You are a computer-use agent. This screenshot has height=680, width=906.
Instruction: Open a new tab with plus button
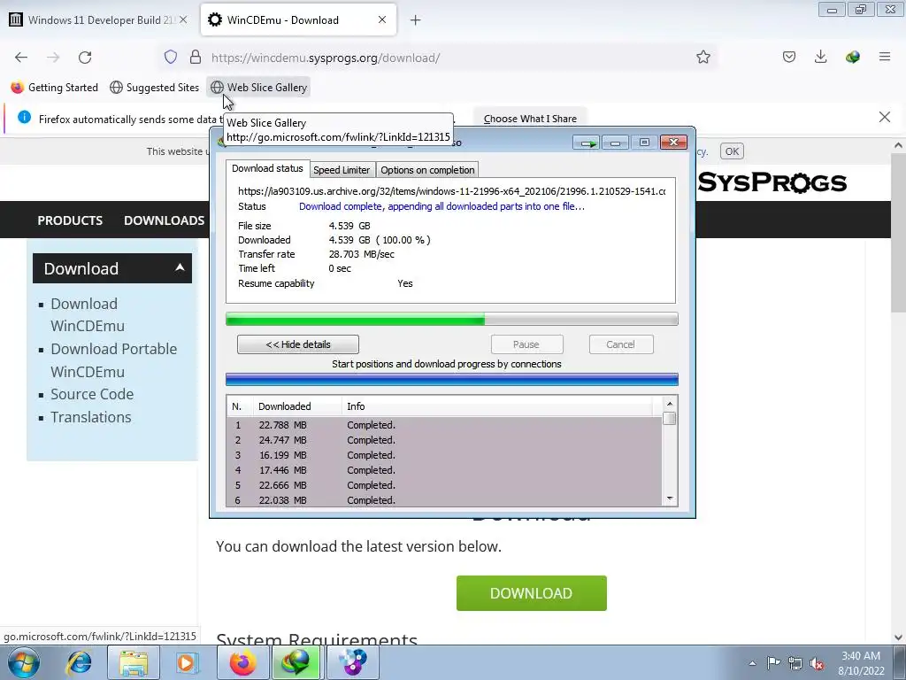click(x=415, y=20)
